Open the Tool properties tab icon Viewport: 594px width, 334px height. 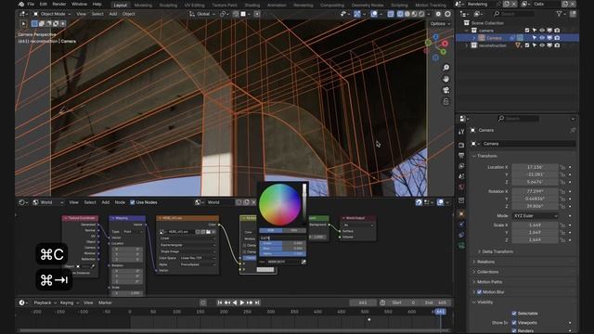(x=461, y=132)
